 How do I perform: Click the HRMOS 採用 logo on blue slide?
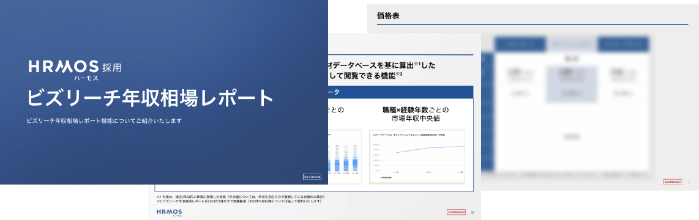75,70
